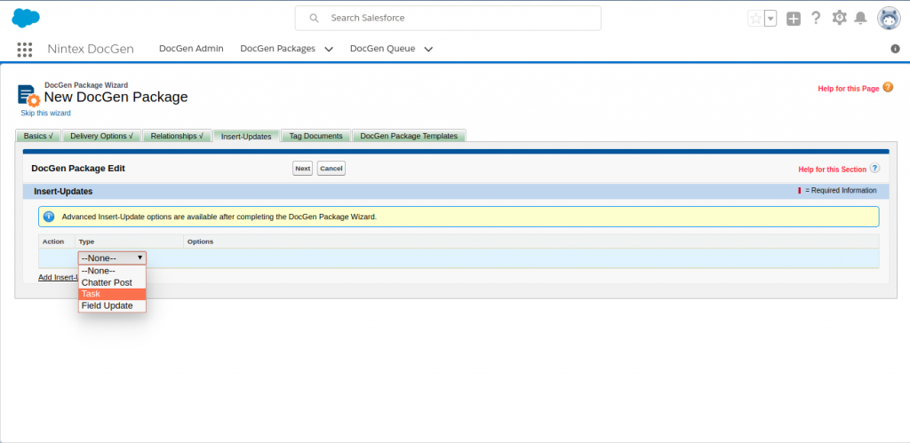
Task: Click the orange Help for this Page icon
Action: 888,88
